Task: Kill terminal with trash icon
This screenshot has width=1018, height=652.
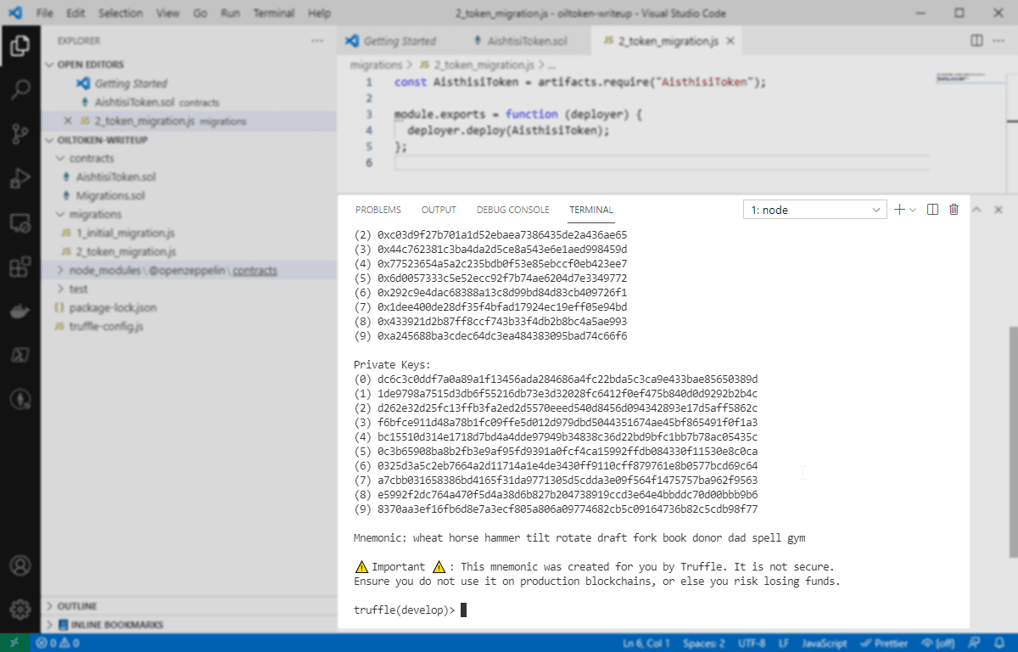Action: point(954,210)
